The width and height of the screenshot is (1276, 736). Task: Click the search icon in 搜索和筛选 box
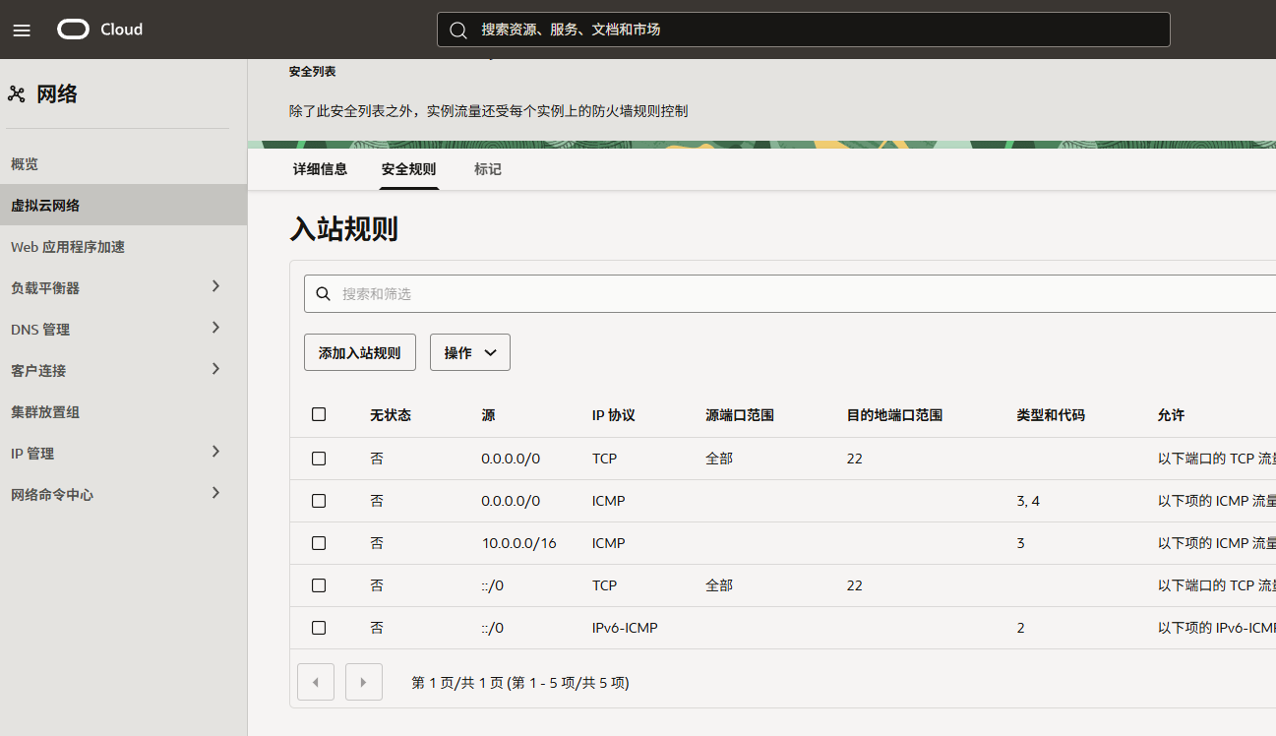point(323,294)
